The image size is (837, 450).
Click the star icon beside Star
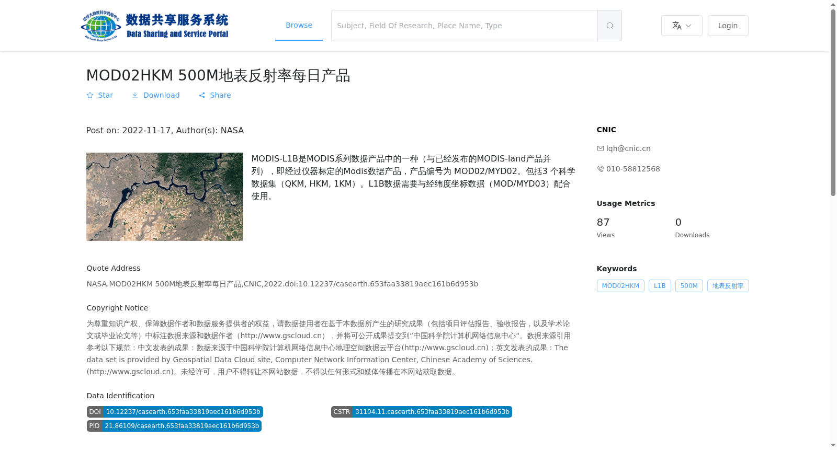[90, 95]
